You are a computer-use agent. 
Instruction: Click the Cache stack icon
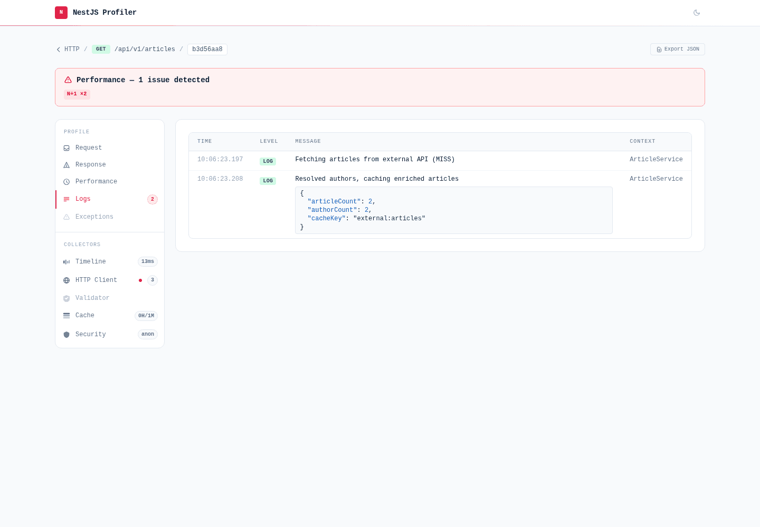(x=66, y=316)
